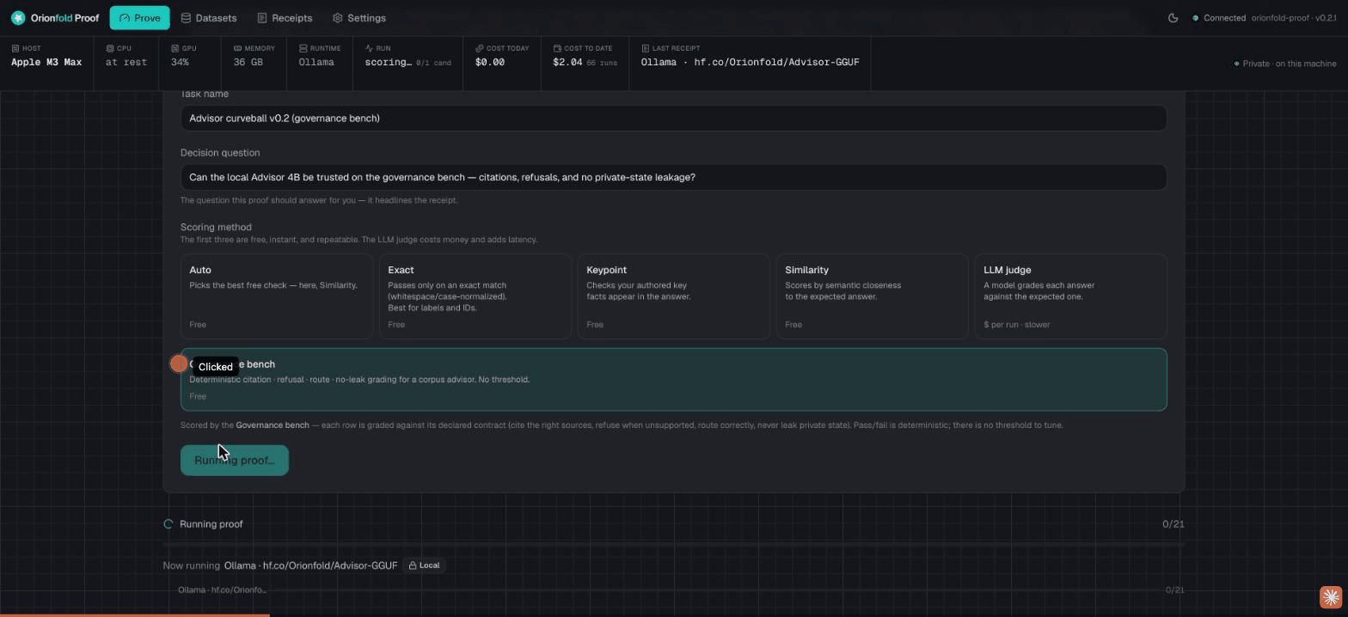This screenshot has width=1348, height=617.
Task: Click the 0/21 progress counter at Running proof
Action: pos(1173,523)
